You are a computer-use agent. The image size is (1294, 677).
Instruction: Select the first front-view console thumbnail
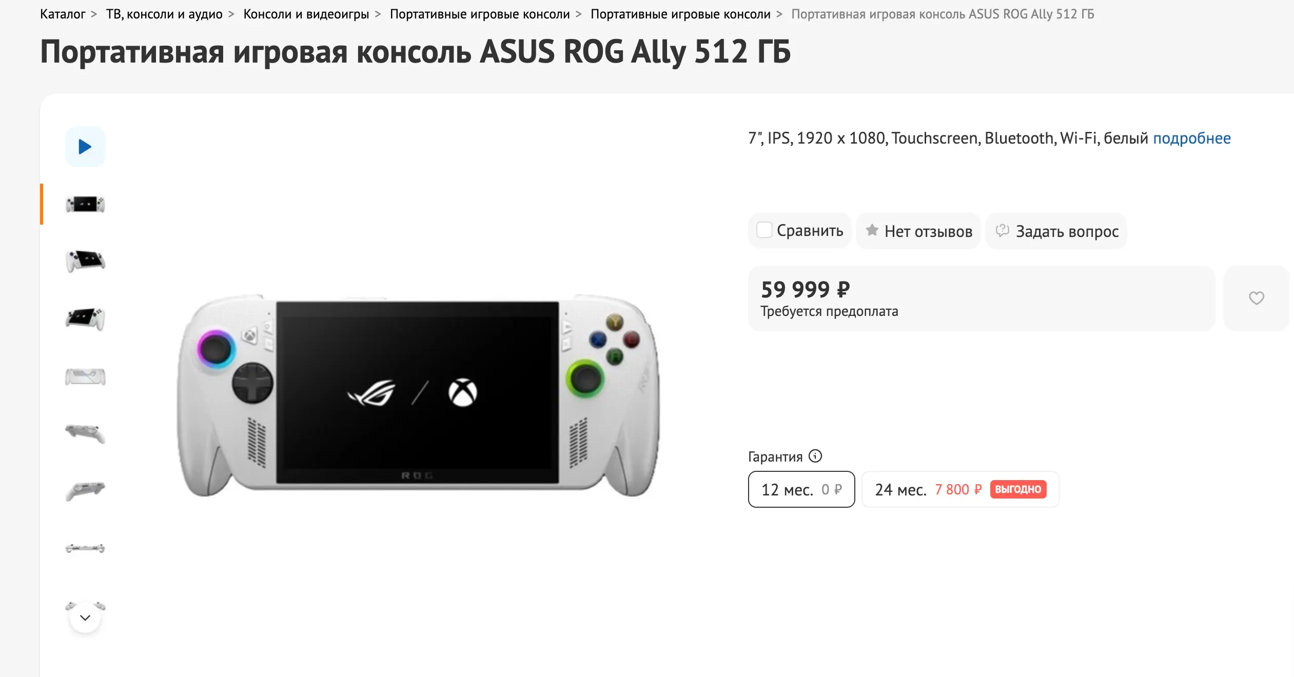[85, 204]
